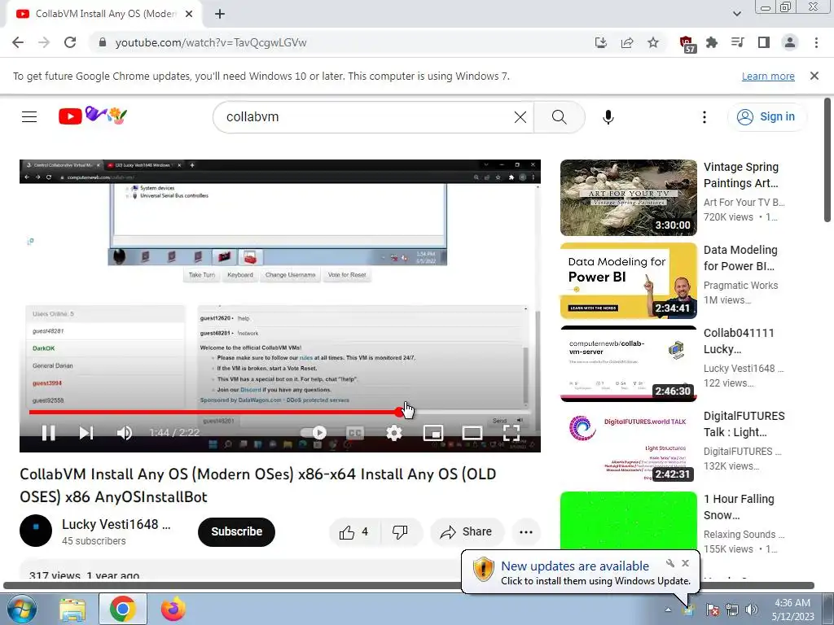Image resolution: width=834 pixels, height=625 pixels.
Task: Seek on the red video progress bar
Action: pyautogui.click(x=280, y=412)
